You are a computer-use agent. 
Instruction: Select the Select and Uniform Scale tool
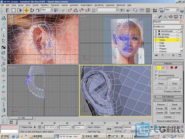tap(38, 10)
